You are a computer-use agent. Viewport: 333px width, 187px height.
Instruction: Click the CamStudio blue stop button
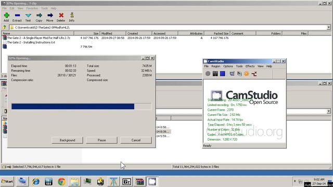pos(222,74)
